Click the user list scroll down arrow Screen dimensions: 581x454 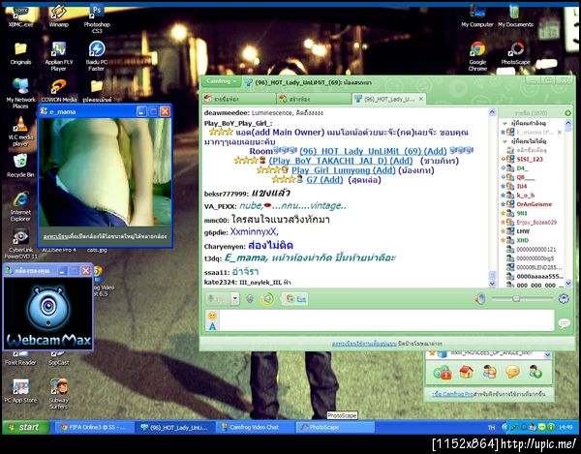[x=568, y=284]
